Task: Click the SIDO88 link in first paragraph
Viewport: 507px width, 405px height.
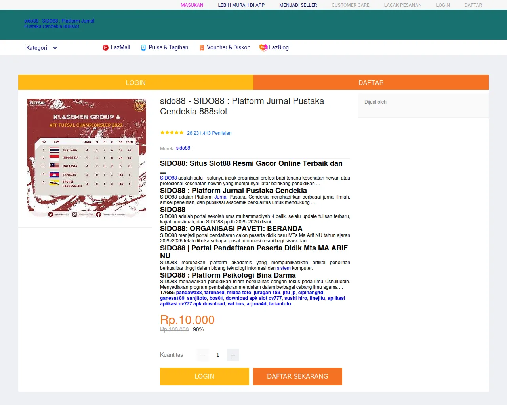Action: point(168,178)
